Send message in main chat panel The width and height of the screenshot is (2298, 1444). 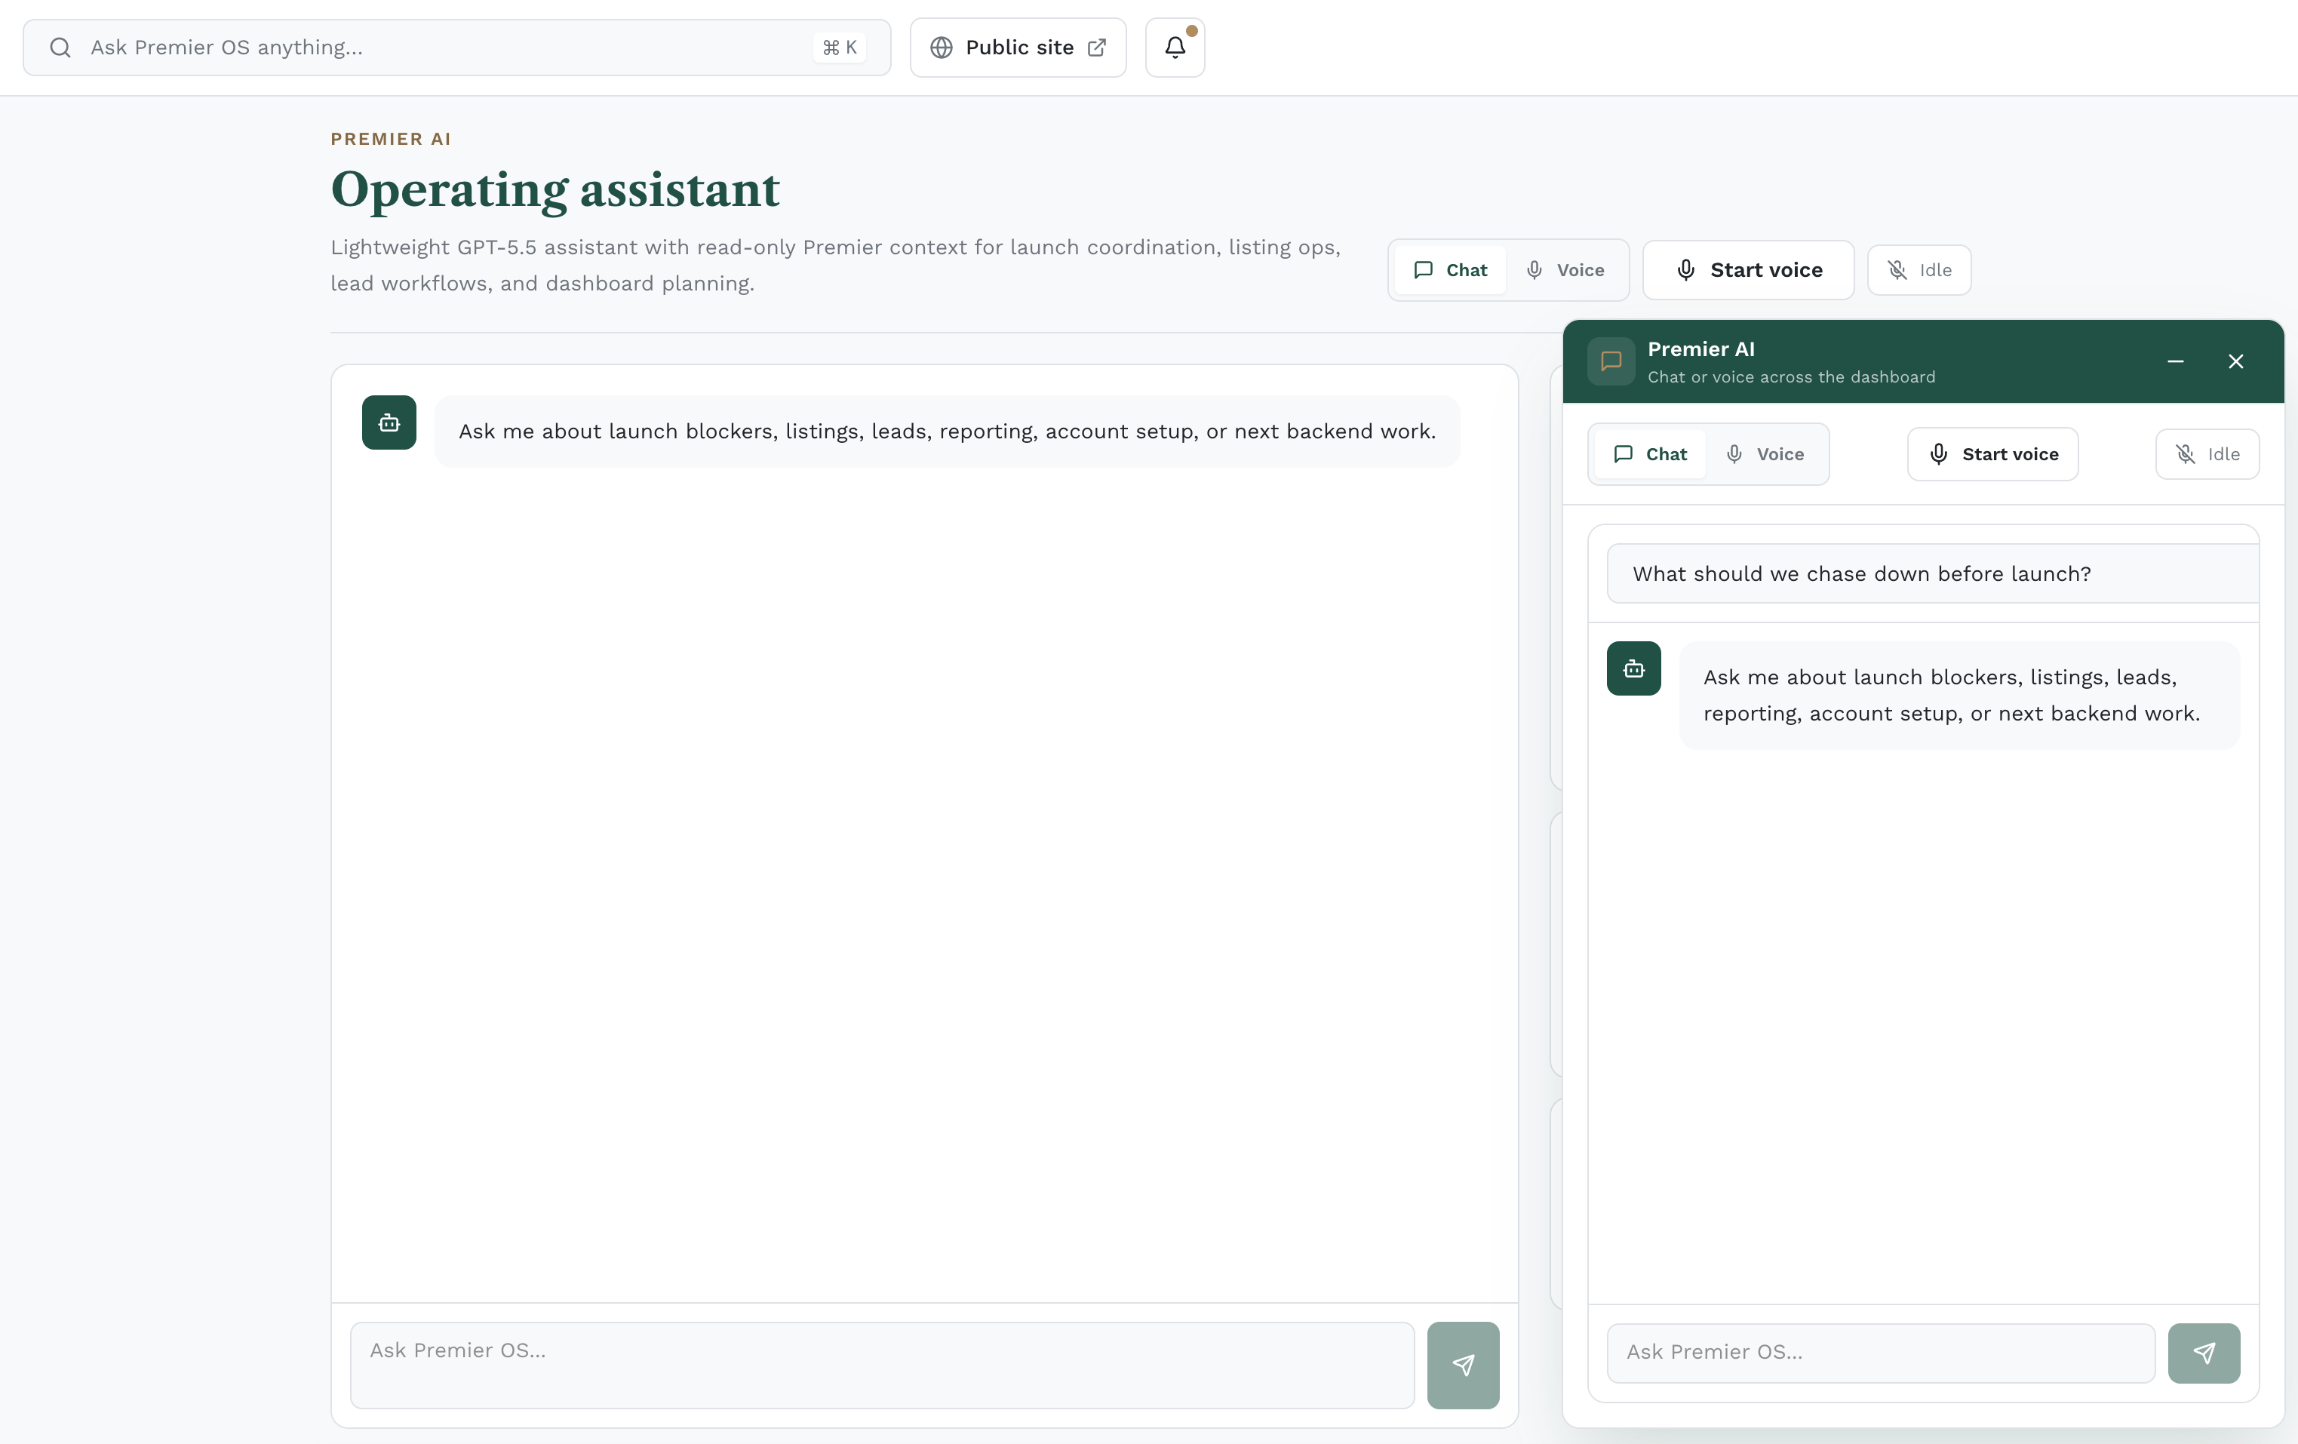click(1463, 1365)
